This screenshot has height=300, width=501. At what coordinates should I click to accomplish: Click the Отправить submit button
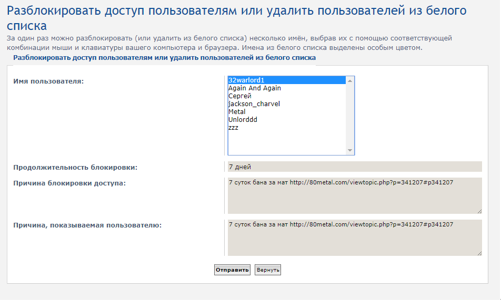point(232,270)
